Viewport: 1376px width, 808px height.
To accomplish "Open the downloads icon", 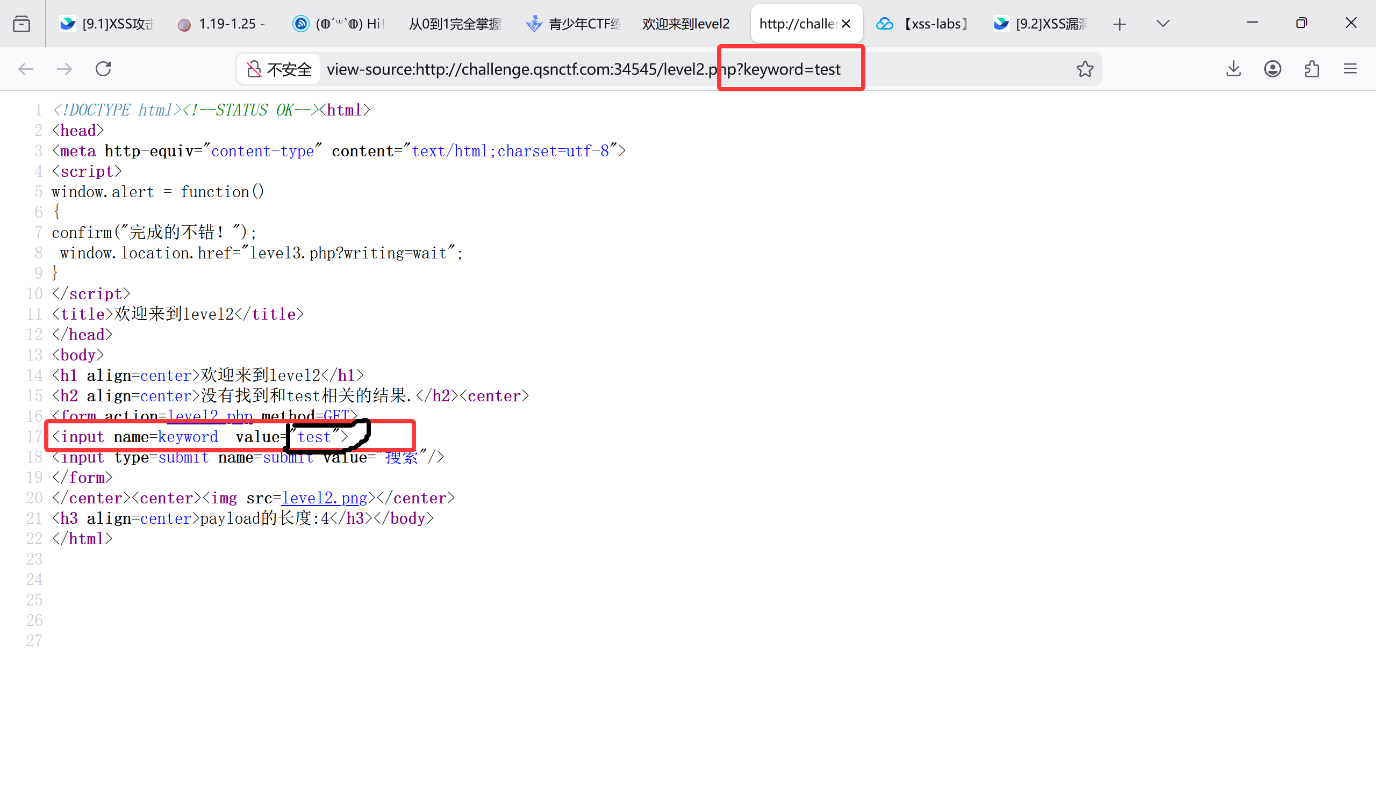I will click(1234, 69).
